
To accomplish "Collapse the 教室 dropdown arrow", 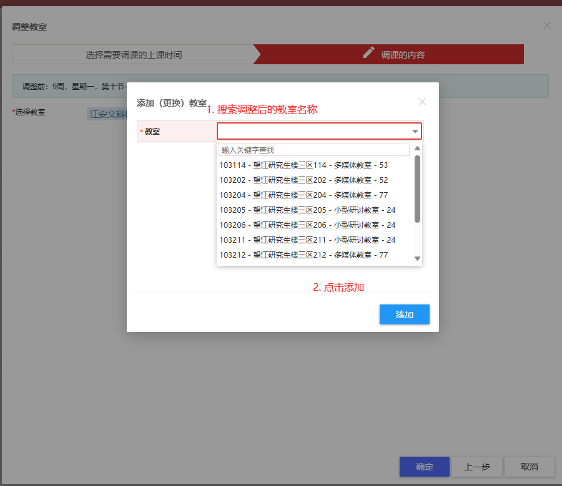I will [x=415, y=132].
